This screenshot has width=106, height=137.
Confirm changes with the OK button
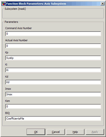click(36, 132)
